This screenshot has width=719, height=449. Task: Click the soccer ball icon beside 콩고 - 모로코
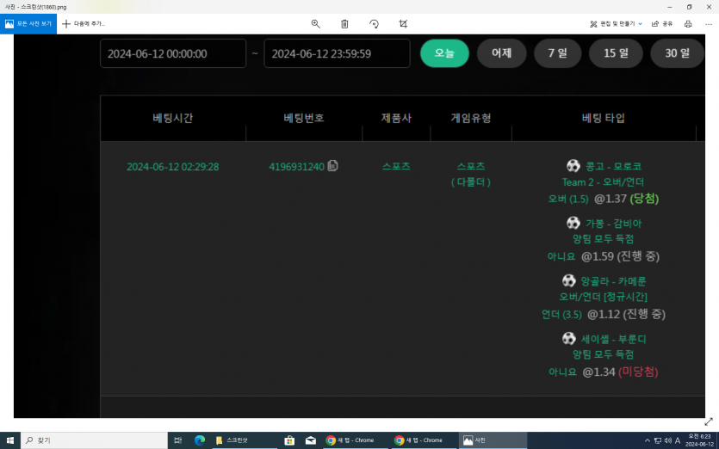pyautogui.click(x=573, y=165)
